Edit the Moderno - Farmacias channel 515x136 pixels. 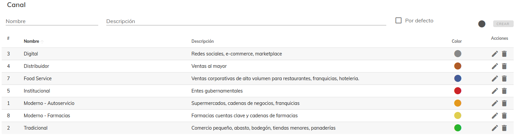[495, 116]
